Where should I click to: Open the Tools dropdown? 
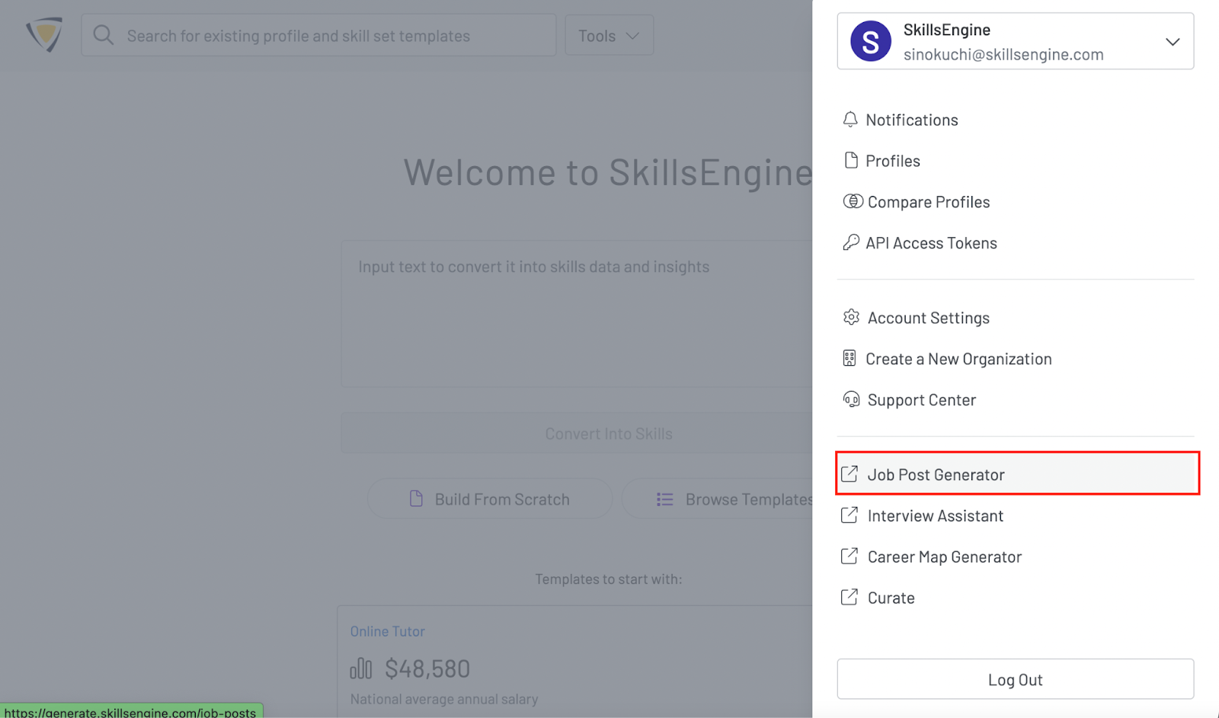click(x=609, y=36)
